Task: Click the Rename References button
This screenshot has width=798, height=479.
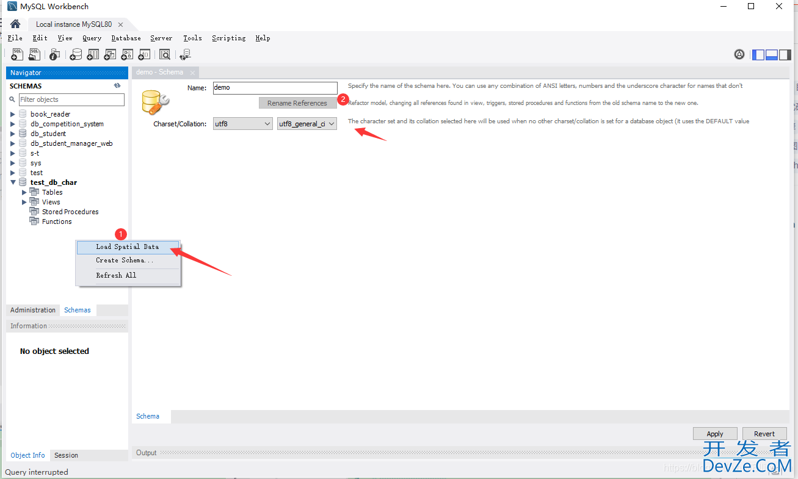Action: [x=297, y=103]
